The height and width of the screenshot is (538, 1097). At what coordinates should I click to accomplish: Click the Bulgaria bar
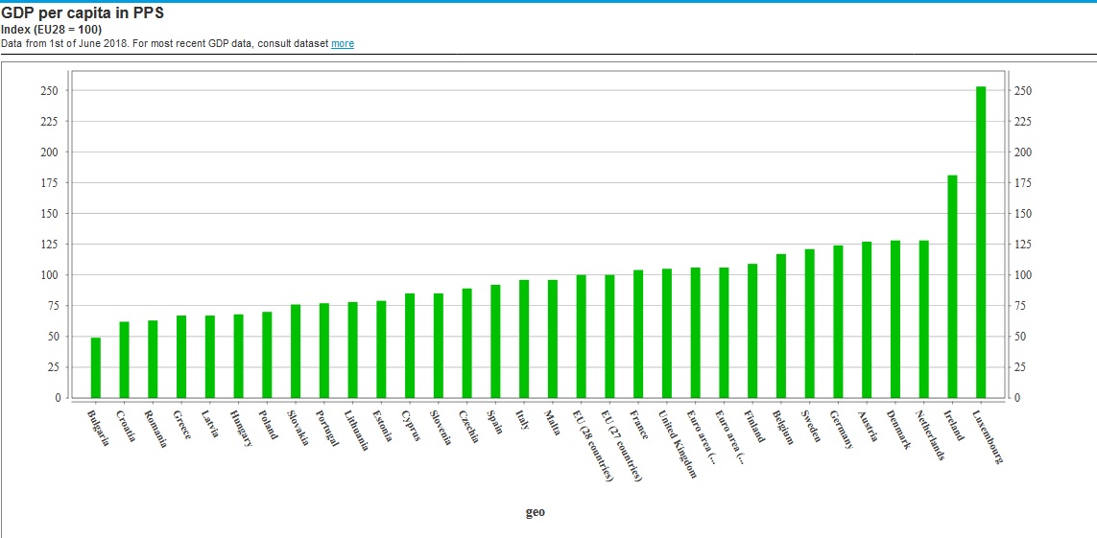pos(96,367)
